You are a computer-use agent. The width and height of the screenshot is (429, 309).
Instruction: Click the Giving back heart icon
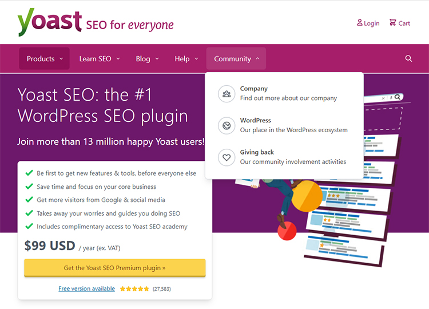pyautogui.click(x=227, y=157)
